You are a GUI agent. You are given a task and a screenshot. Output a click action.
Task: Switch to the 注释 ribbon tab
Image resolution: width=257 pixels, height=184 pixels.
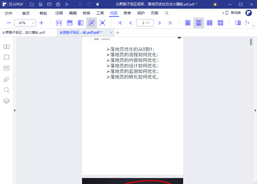coord(59,13)
